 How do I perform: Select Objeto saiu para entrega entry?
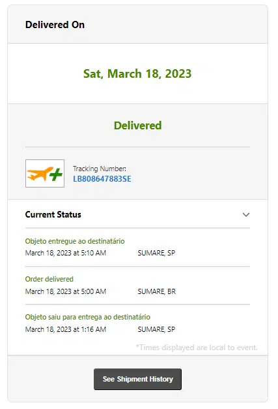[87, 317]
